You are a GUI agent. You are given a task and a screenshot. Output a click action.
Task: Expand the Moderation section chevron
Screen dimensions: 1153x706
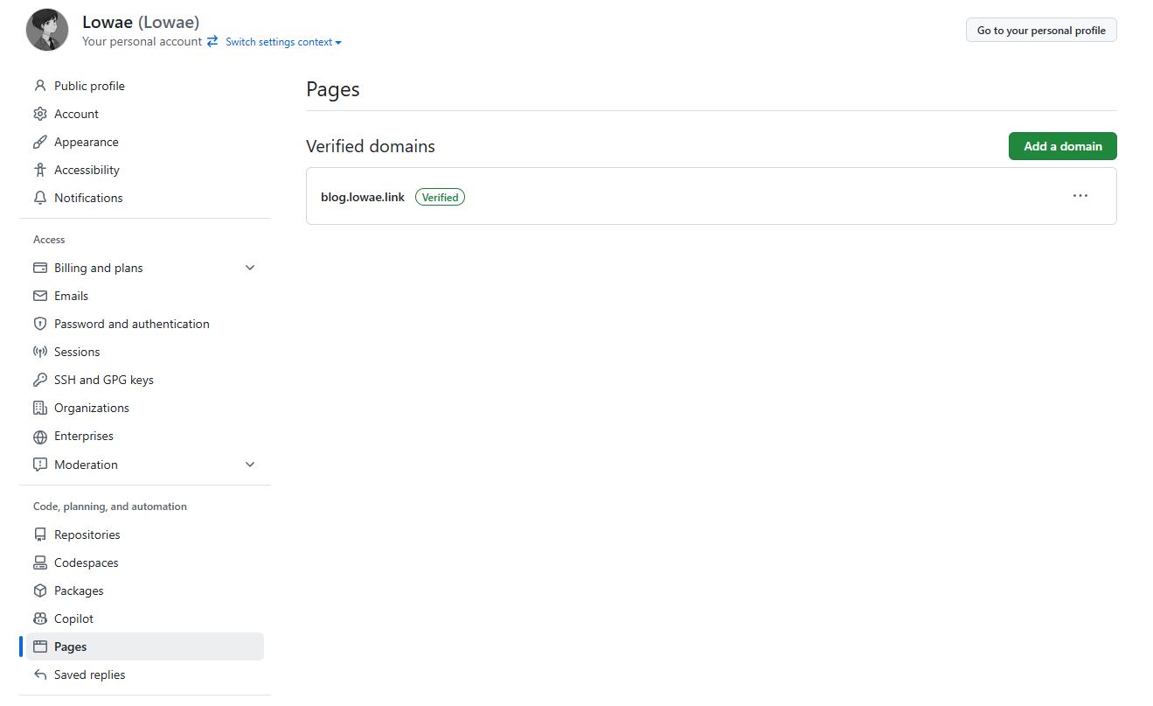click(x=250, y=465)
